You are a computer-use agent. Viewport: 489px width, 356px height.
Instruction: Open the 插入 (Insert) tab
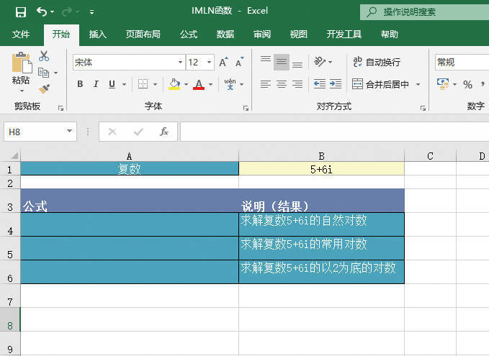pos(98,34)
